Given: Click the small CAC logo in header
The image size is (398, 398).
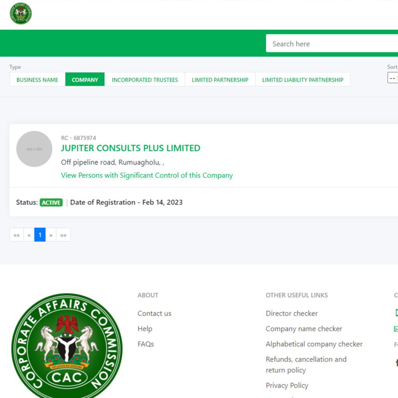Looking at the screenshot, I should pos(21,13).
